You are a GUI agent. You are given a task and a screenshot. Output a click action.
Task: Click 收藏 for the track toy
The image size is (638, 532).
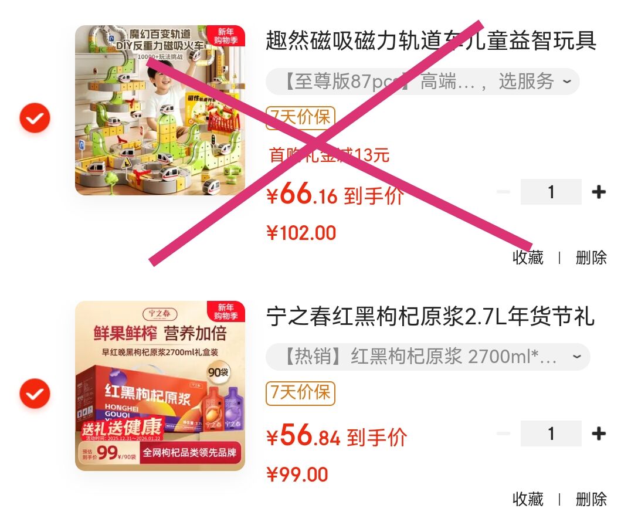pos(528,257)
